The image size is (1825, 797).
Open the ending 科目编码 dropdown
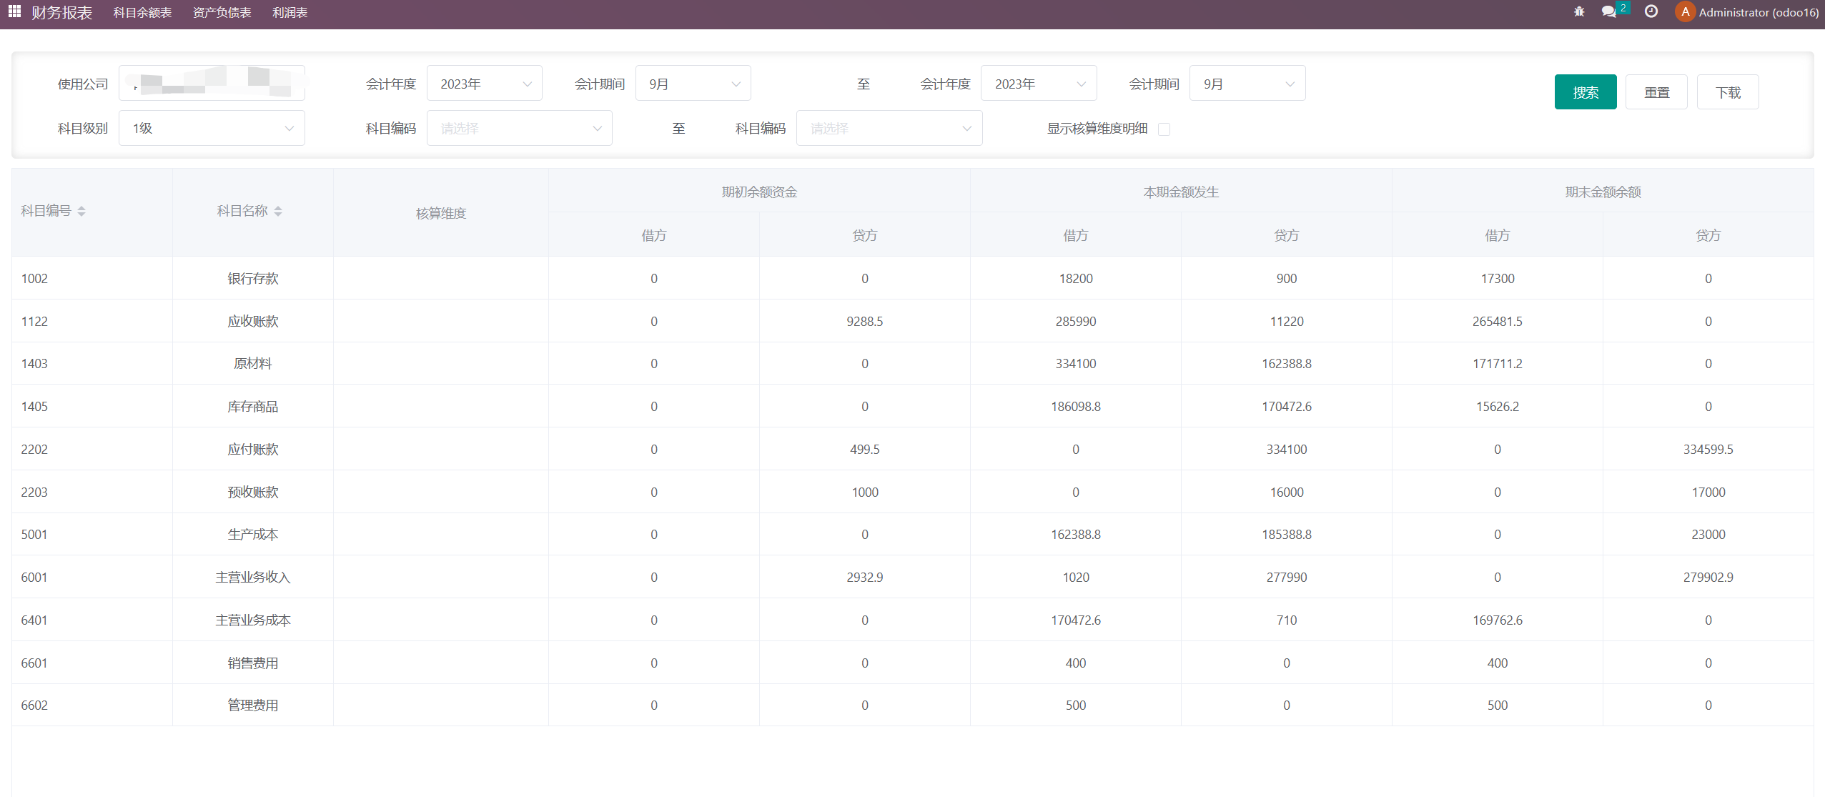(x=889, y=128)
